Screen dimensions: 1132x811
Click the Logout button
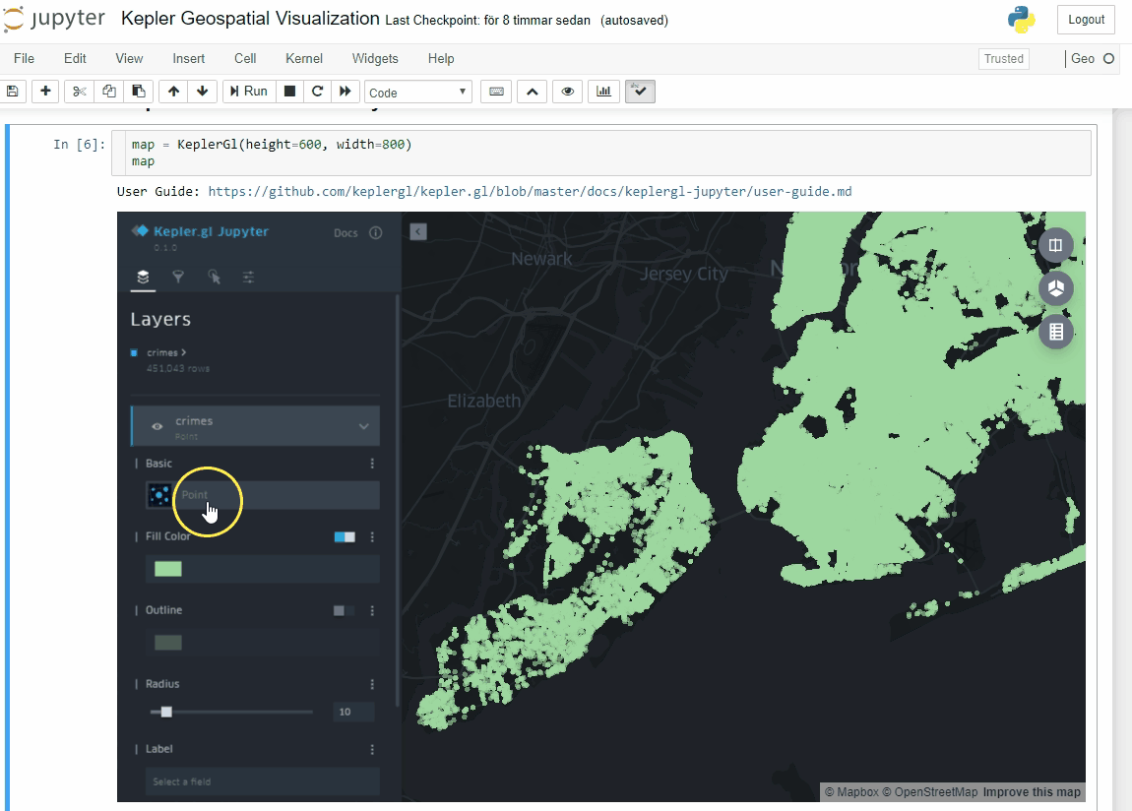[1086, 20]
